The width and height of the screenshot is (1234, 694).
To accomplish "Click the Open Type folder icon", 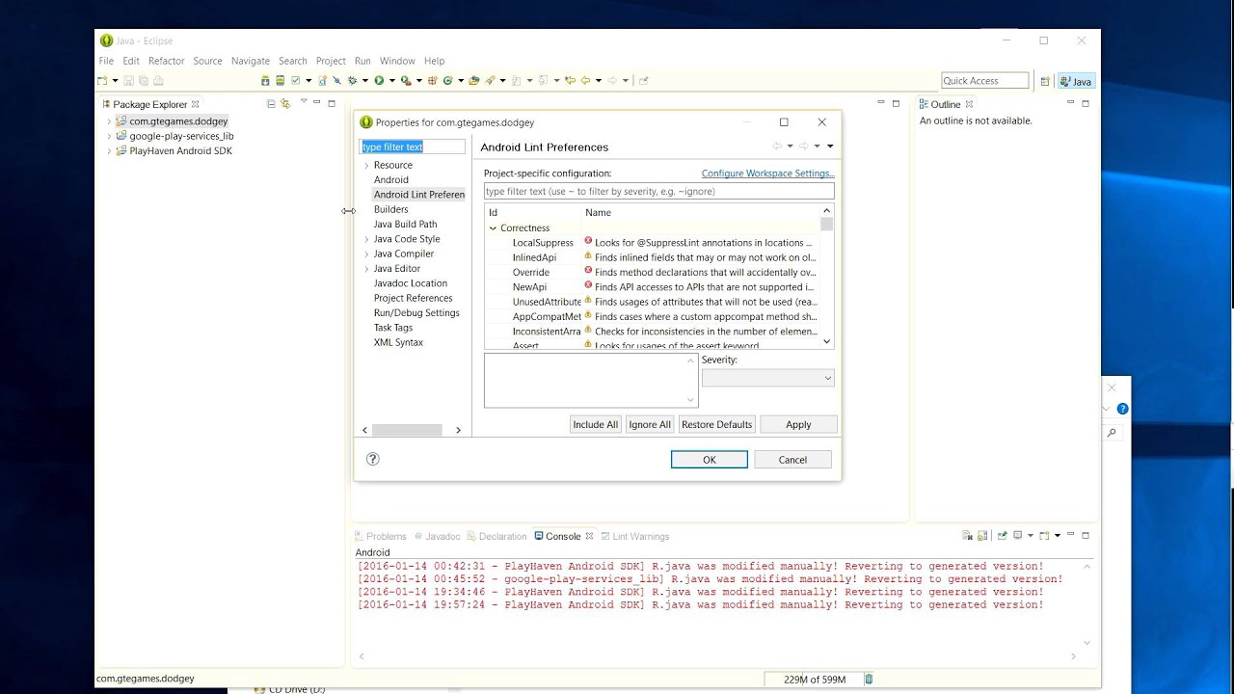I will [x=474, y=81].
